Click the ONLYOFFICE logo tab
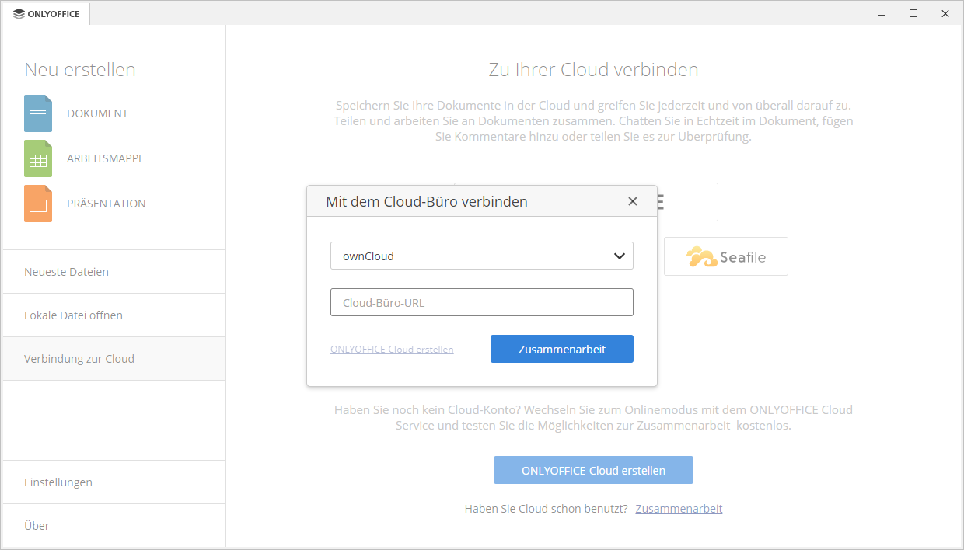Viewport: 964px width, 550px height. [x=47, y=13]
